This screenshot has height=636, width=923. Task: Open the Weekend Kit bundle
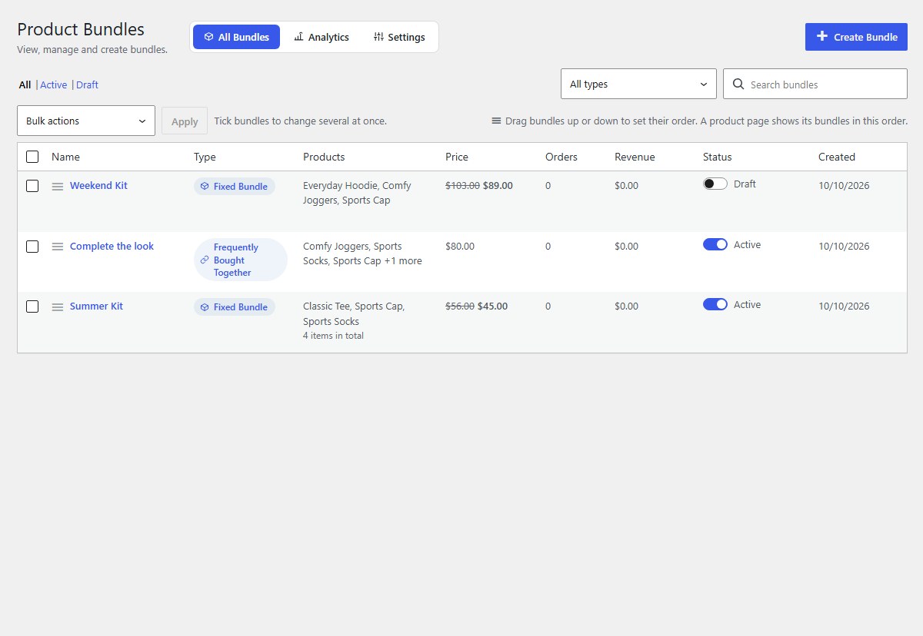(98, 185)
